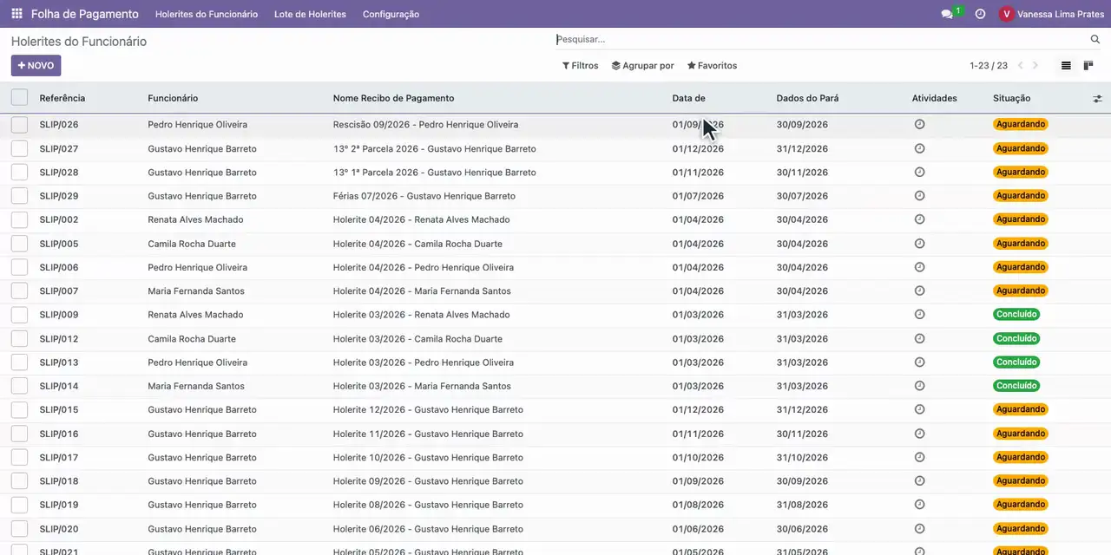Viewport: 1111px width, 555px height.
Task: Open activity clock for SLIP/009 row
Action: tap(920, 315)
